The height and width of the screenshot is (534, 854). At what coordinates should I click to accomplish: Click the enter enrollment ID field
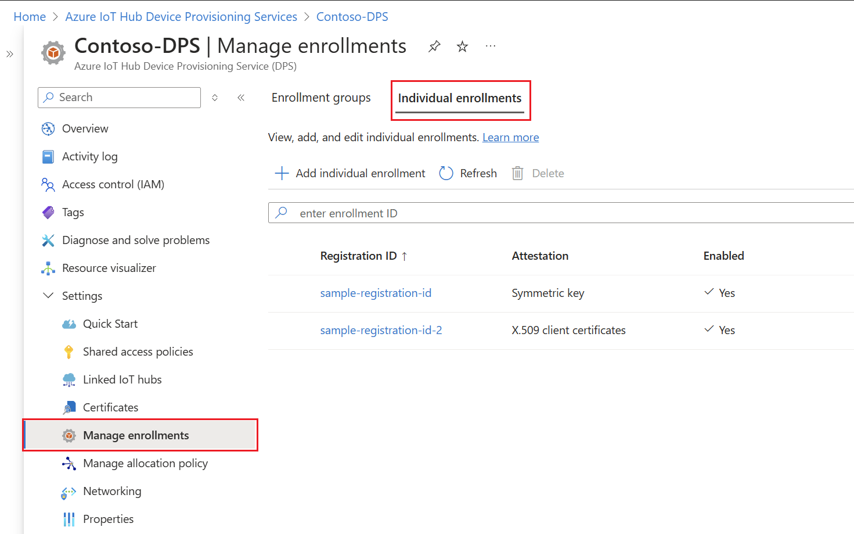(561, 213)
